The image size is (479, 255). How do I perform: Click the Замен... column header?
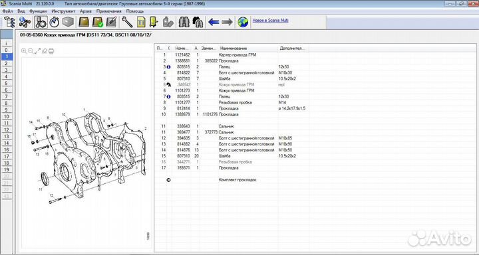tap(209, 48)
